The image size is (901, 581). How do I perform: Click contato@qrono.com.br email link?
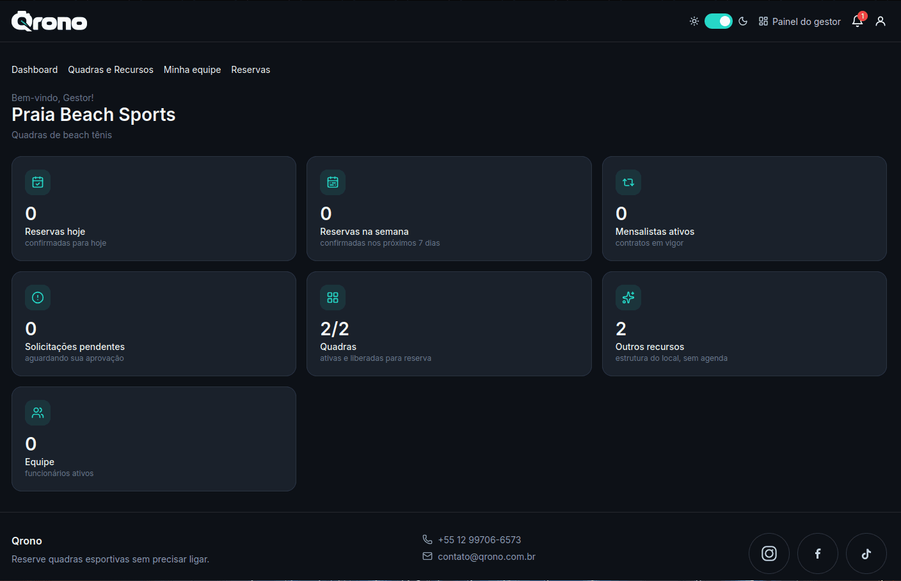coord(486,557)
